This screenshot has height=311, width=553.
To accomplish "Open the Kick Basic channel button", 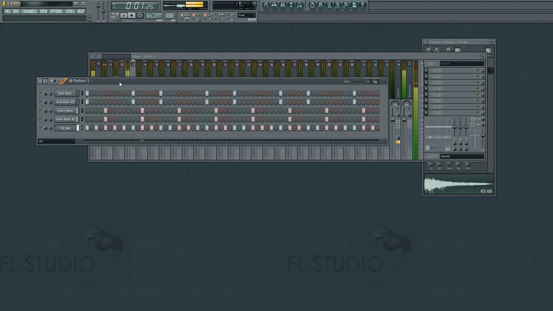I will pos(65,93).
